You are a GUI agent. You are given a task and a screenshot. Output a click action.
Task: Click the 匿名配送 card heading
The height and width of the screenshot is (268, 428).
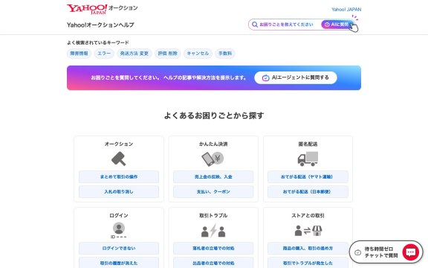coord(308,144)
